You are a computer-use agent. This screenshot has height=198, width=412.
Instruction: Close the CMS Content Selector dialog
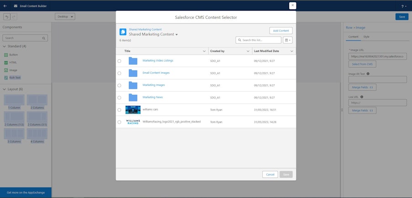coord(293,6)
